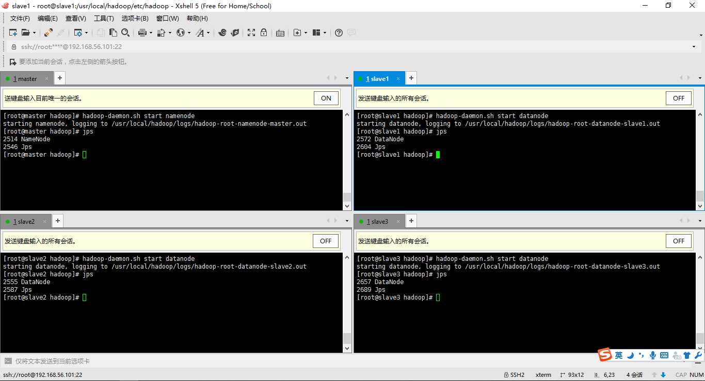Viewport: 705px width, 381px height.
Task: Close the master session tab
Action: (46, 79)
